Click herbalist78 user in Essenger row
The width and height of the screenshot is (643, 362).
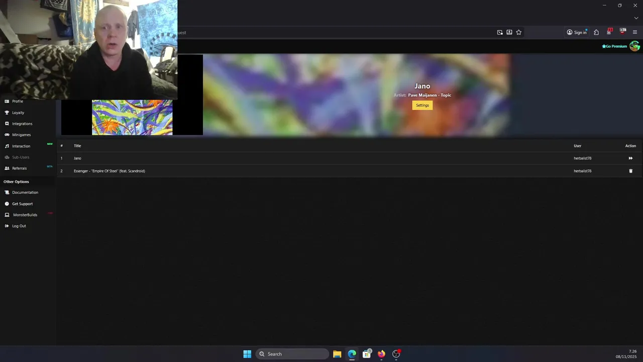(583, 171)
